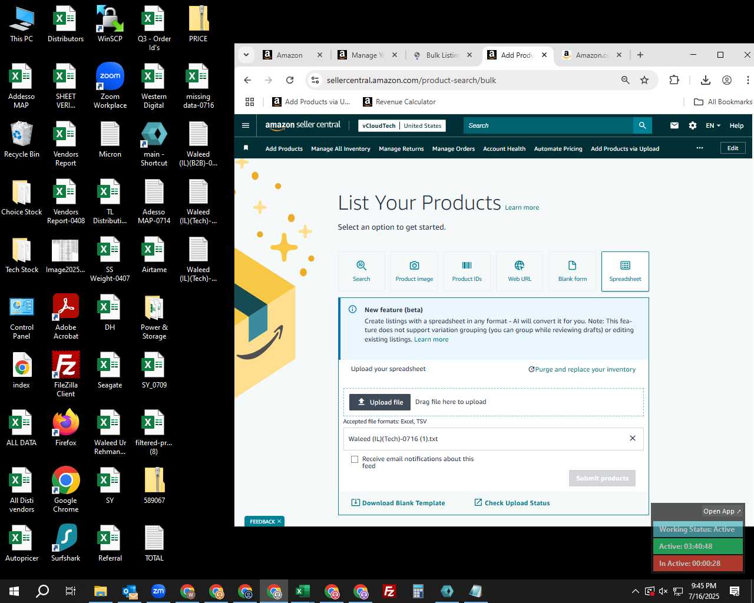The image size is (754, 603).
Task: Click Purge and replace your inventory link
Action: coord(582,370)
